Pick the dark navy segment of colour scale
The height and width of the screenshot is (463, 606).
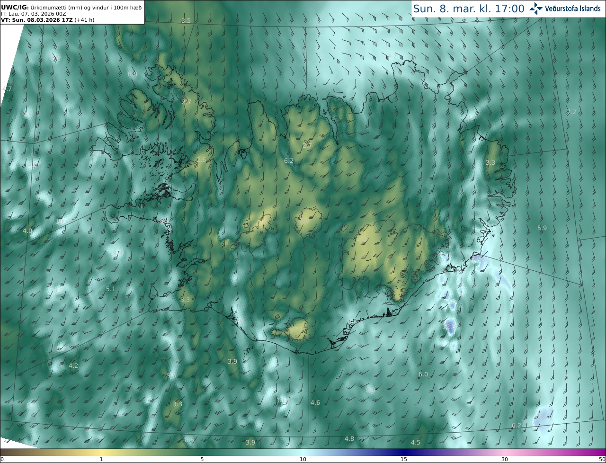pos(404,452)
